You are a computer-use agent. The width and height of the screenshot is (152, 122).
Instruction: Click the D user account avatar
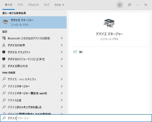point(120,5)
